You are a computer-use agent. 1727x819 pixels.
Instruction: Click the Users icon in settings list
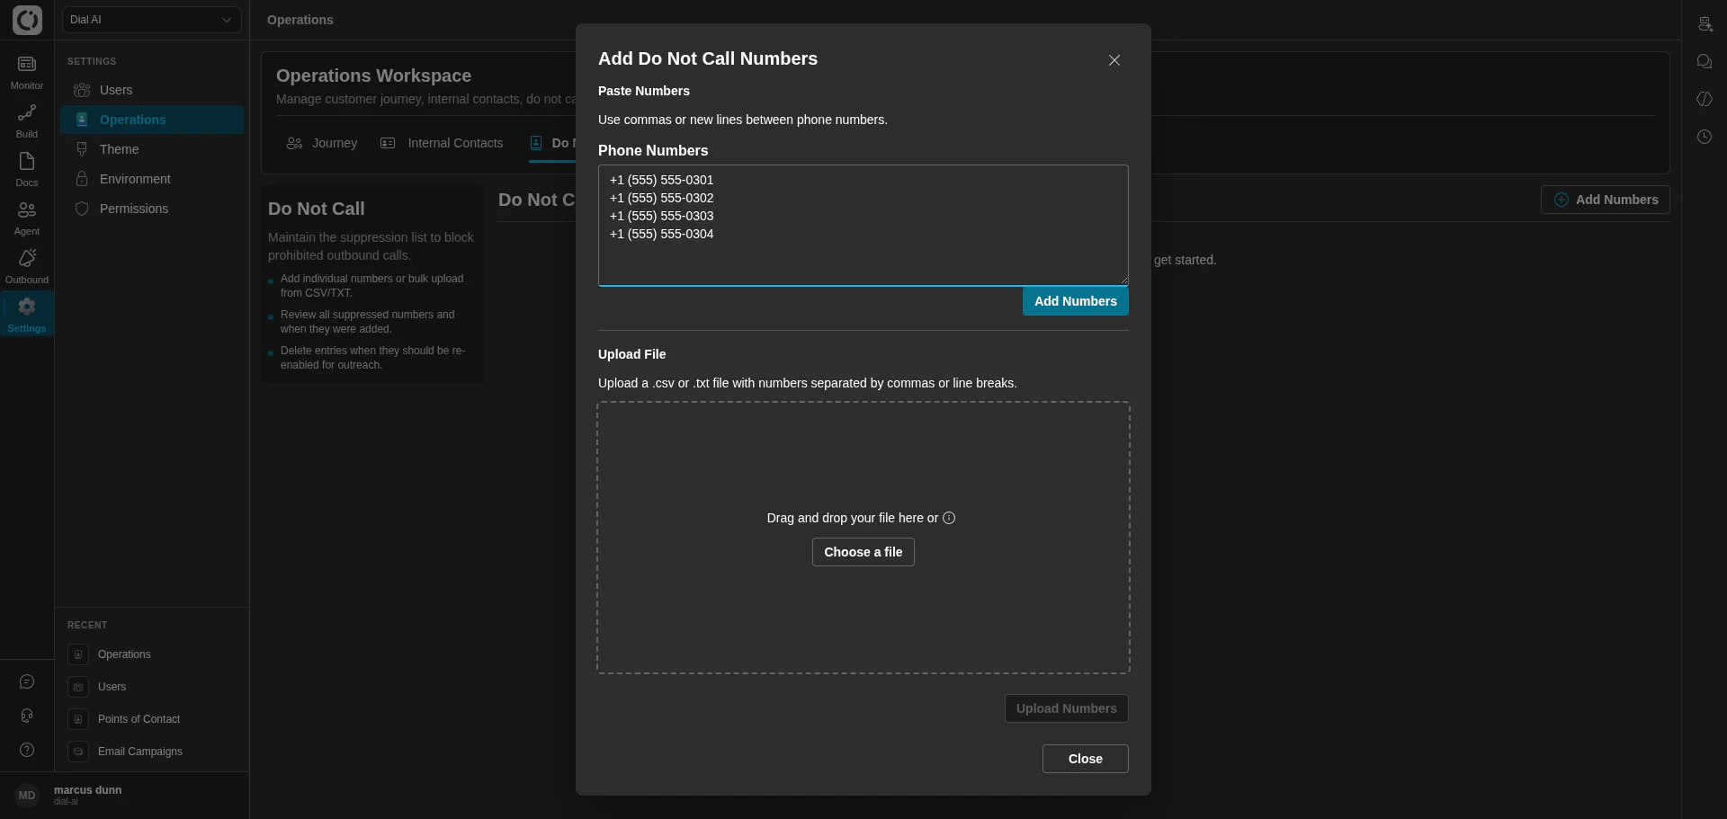(x=82, y=90)
